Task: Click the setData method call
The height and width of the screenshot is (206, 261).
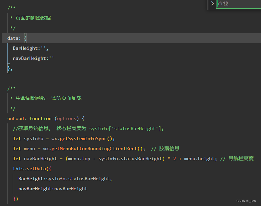Action: [36, 169]
